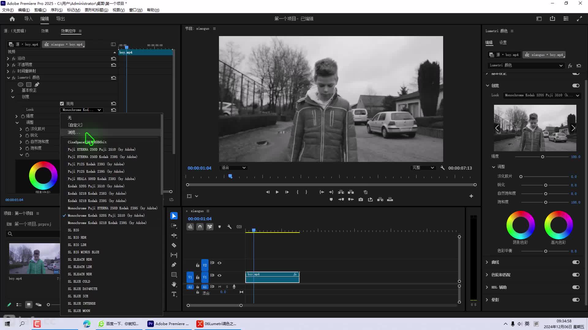Click the ellipse mask icon under Lumetri
Image resolution: width=588 pixels, height=330 pixels.
[x=21, y=85]
